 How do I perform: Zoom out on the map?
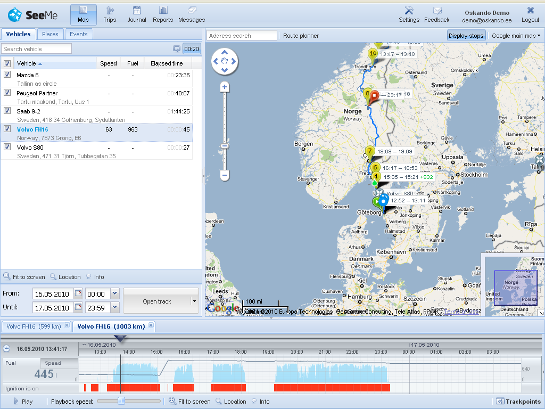click(225, 175)
